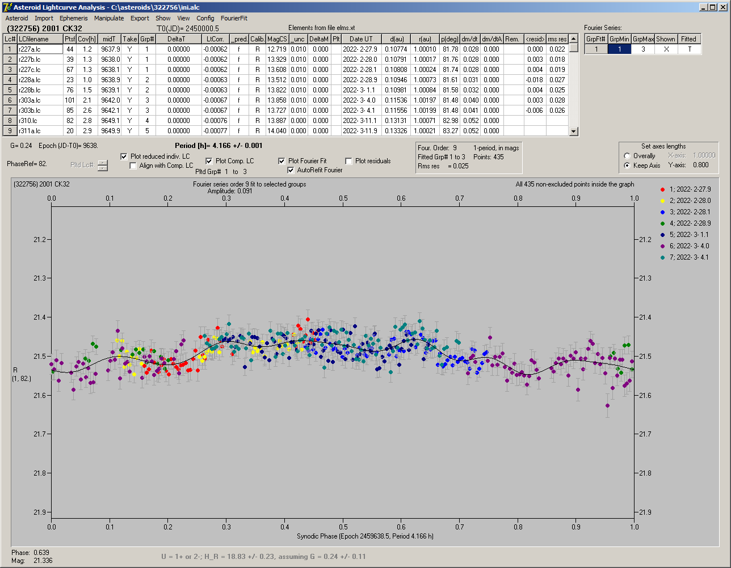Toggle Plot Comp. LC checkbox
The image size is (731, 568).
209,161
